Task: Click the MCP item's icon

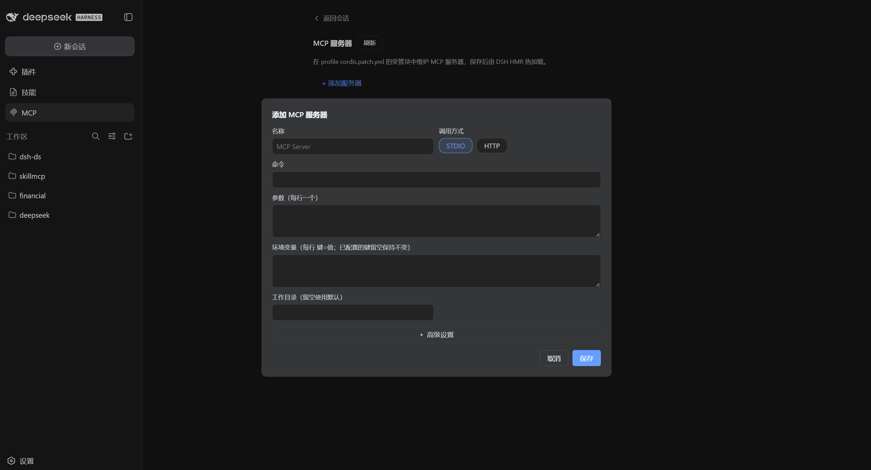Action: click(x=13, y=112)
